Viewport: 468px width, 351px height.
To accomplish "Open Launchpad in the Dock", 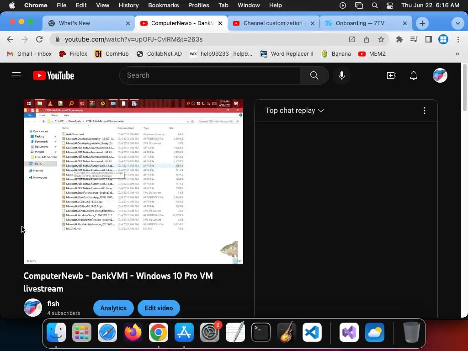I will click(82, 332).
